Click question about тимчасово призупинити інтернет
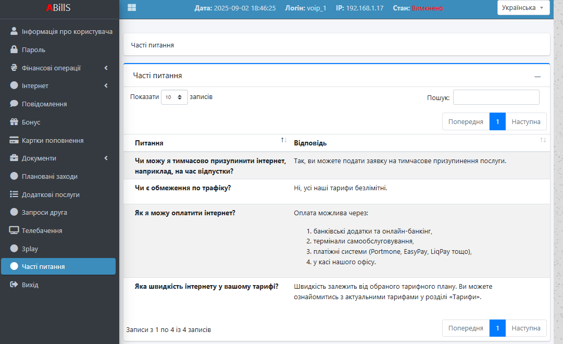The image size is (563, 344). coord(210,166)
